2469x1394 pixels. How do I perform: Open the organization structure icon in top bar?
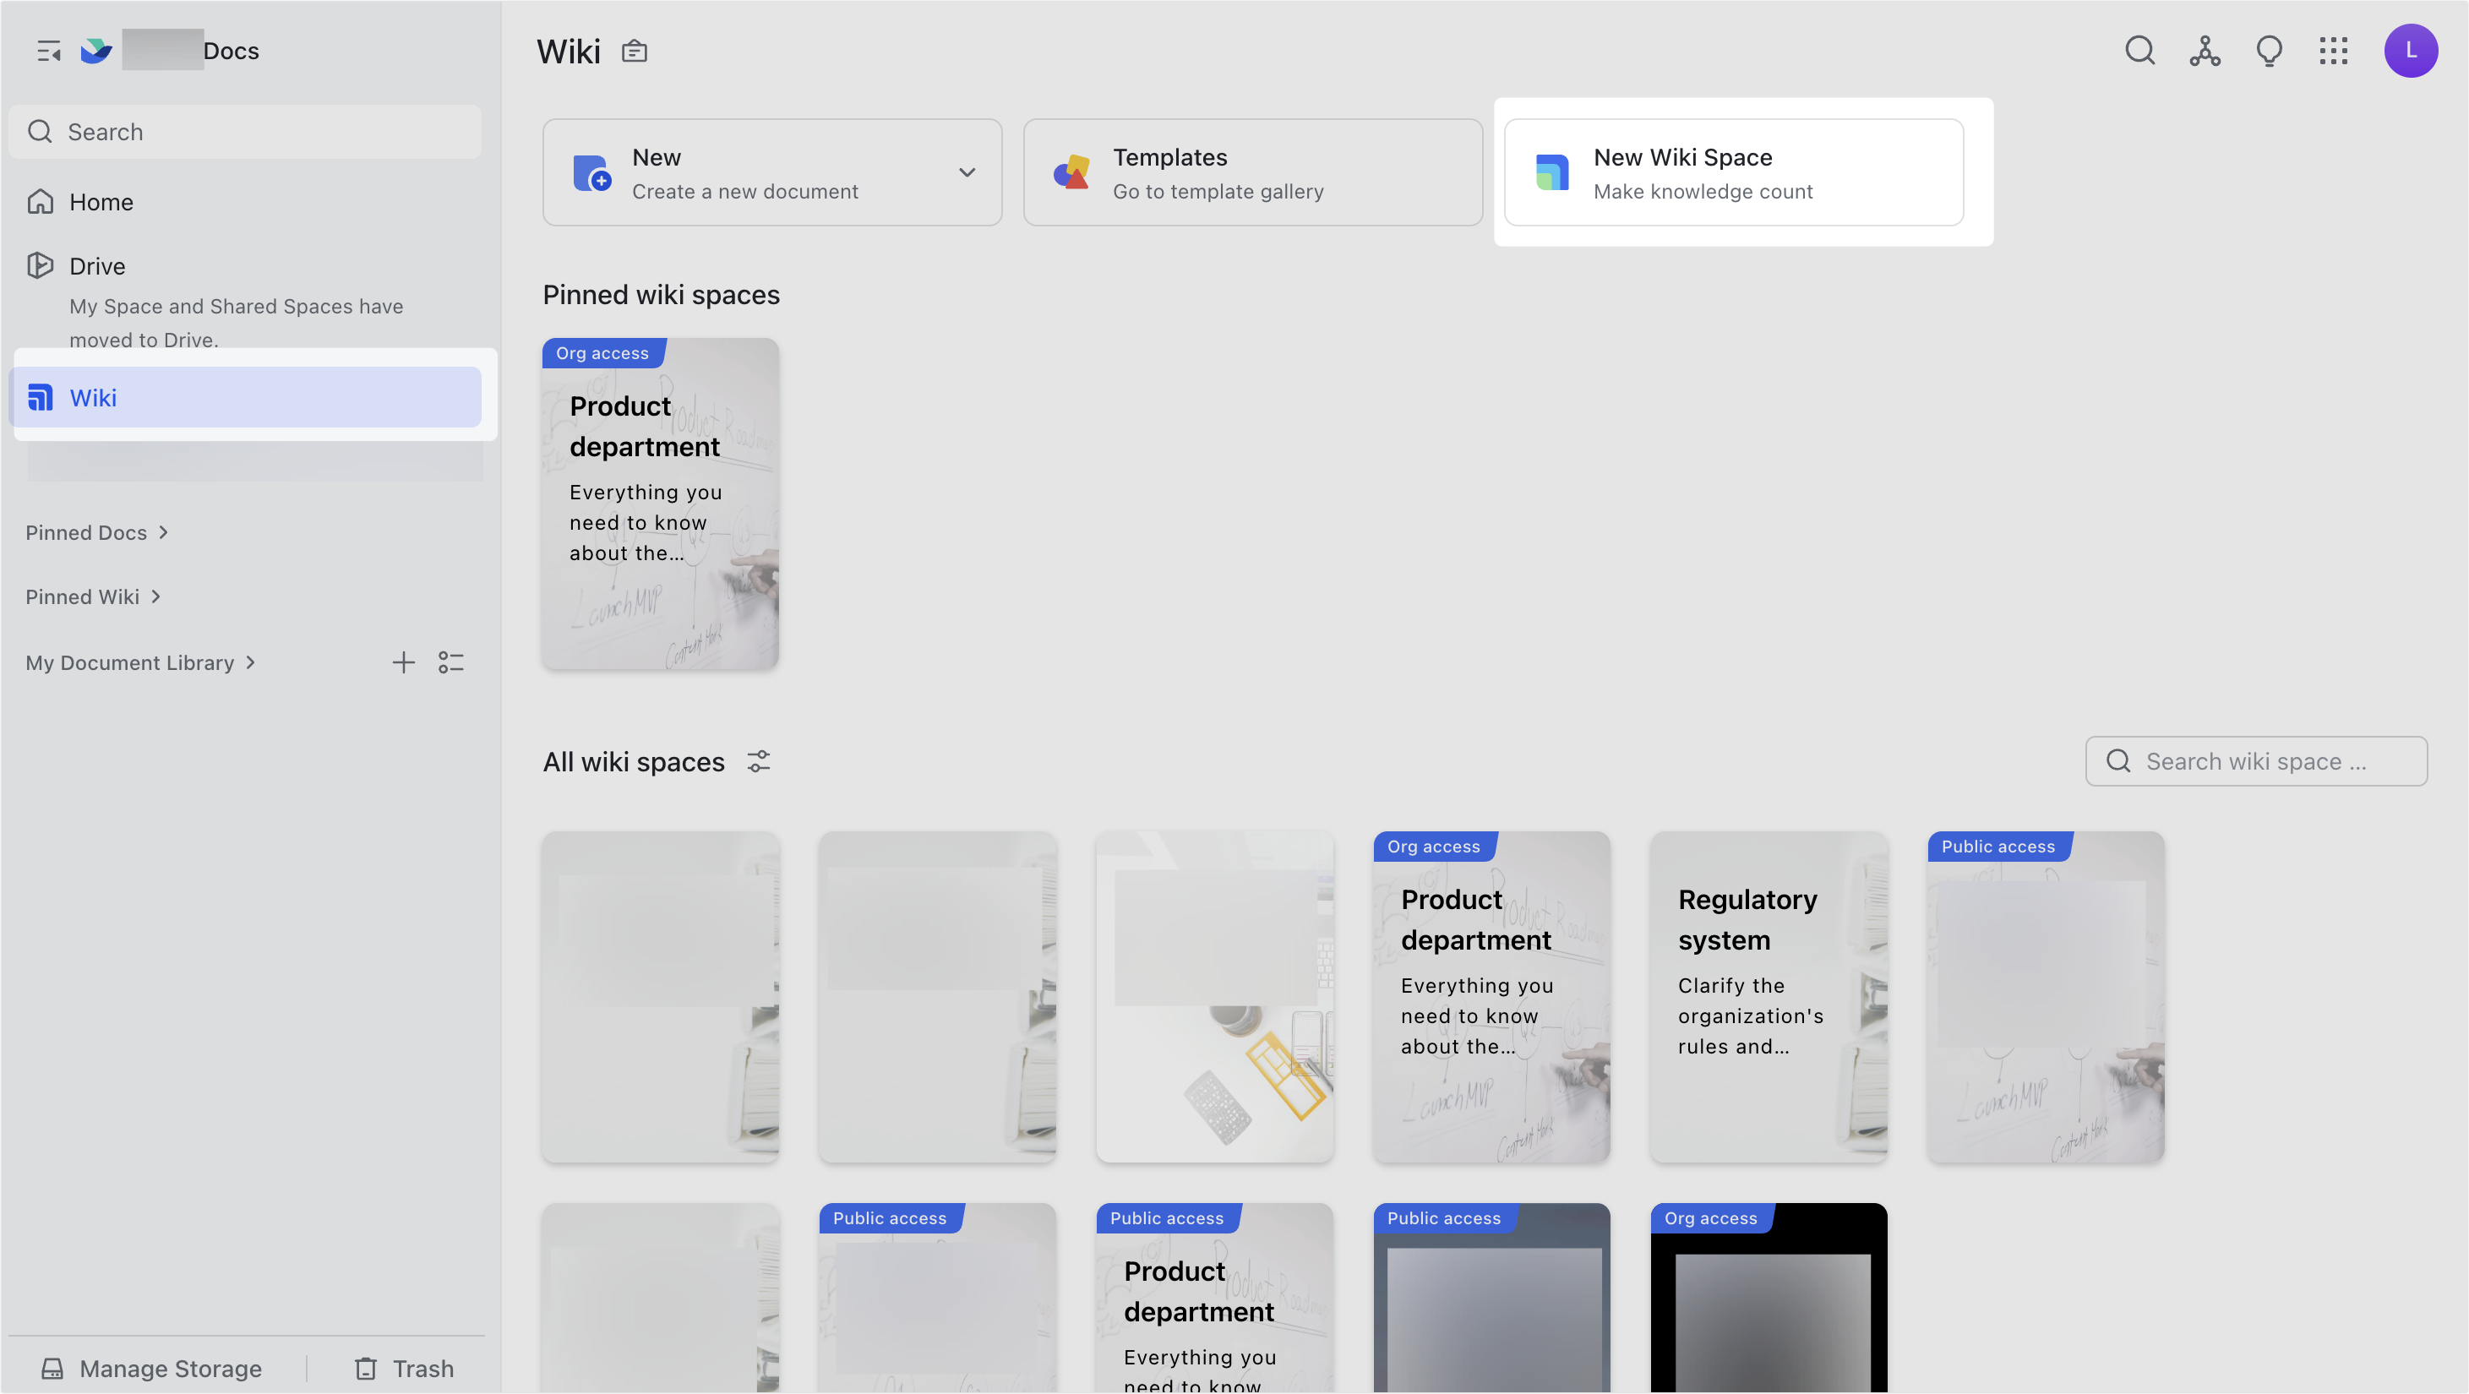pyautogui.click(x=2205, y=51)
